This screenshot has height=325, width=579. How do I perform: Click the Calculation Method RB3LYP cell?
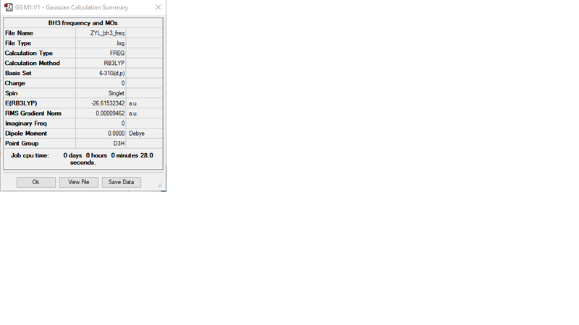(101, 63)
